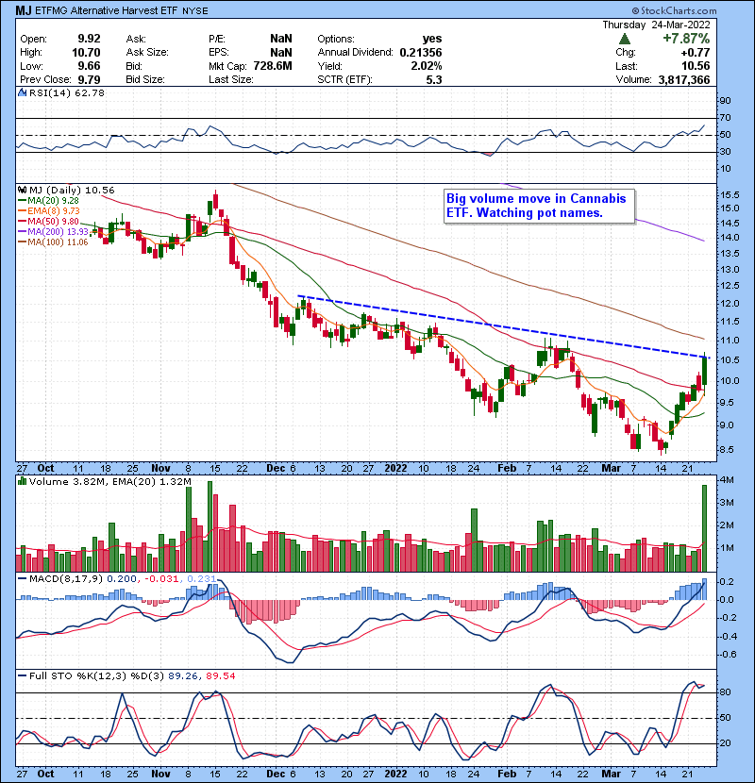This screenshot has height=783, width=755.
Task: Click the tallest latest green volume bar
Action: (705, 528)
